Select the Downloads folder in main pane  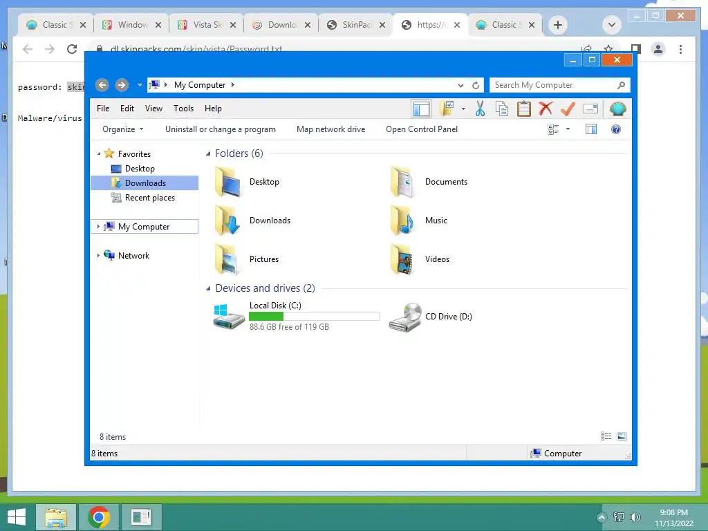[x=253, y=221]
